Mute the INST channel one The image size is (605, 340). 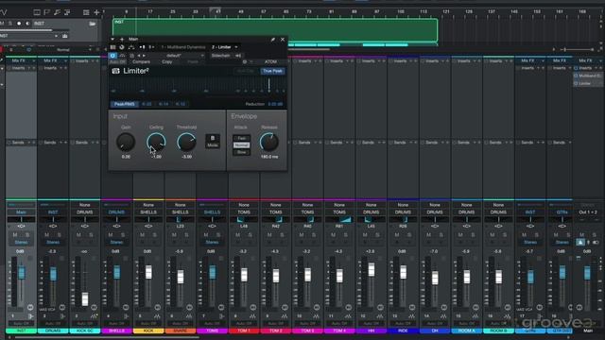[15, 235]
